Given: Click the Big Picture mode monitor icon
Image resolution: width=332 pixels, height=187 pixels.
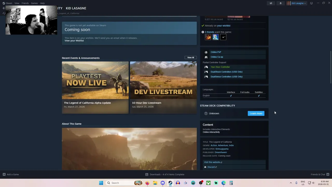Looking at the screenshot, I should click(311, 3).
